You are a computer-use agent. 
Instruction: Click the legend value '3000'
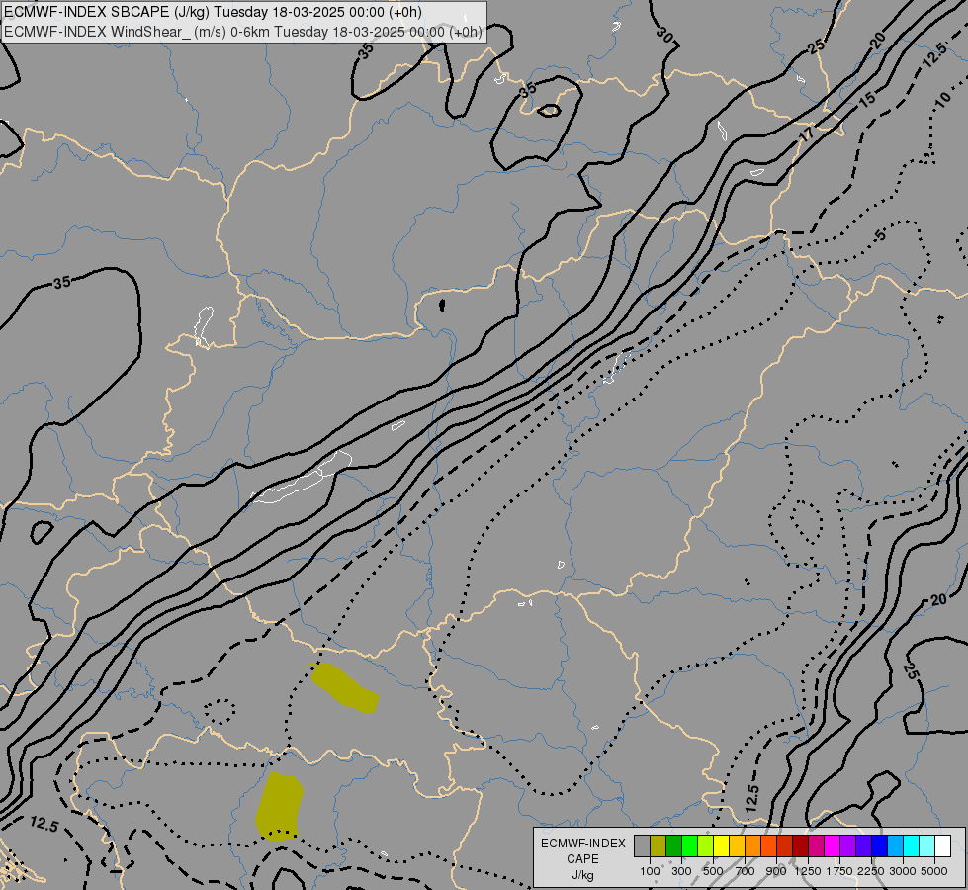click(x=903, y=871)
